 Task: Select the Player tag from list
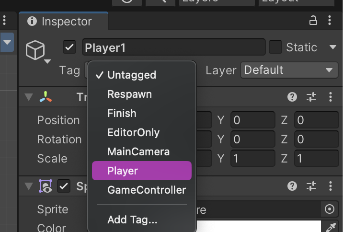(x=142, y=171)
